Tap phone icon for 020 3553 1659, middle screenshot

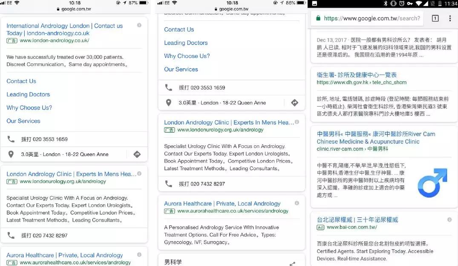pos(169,87)
